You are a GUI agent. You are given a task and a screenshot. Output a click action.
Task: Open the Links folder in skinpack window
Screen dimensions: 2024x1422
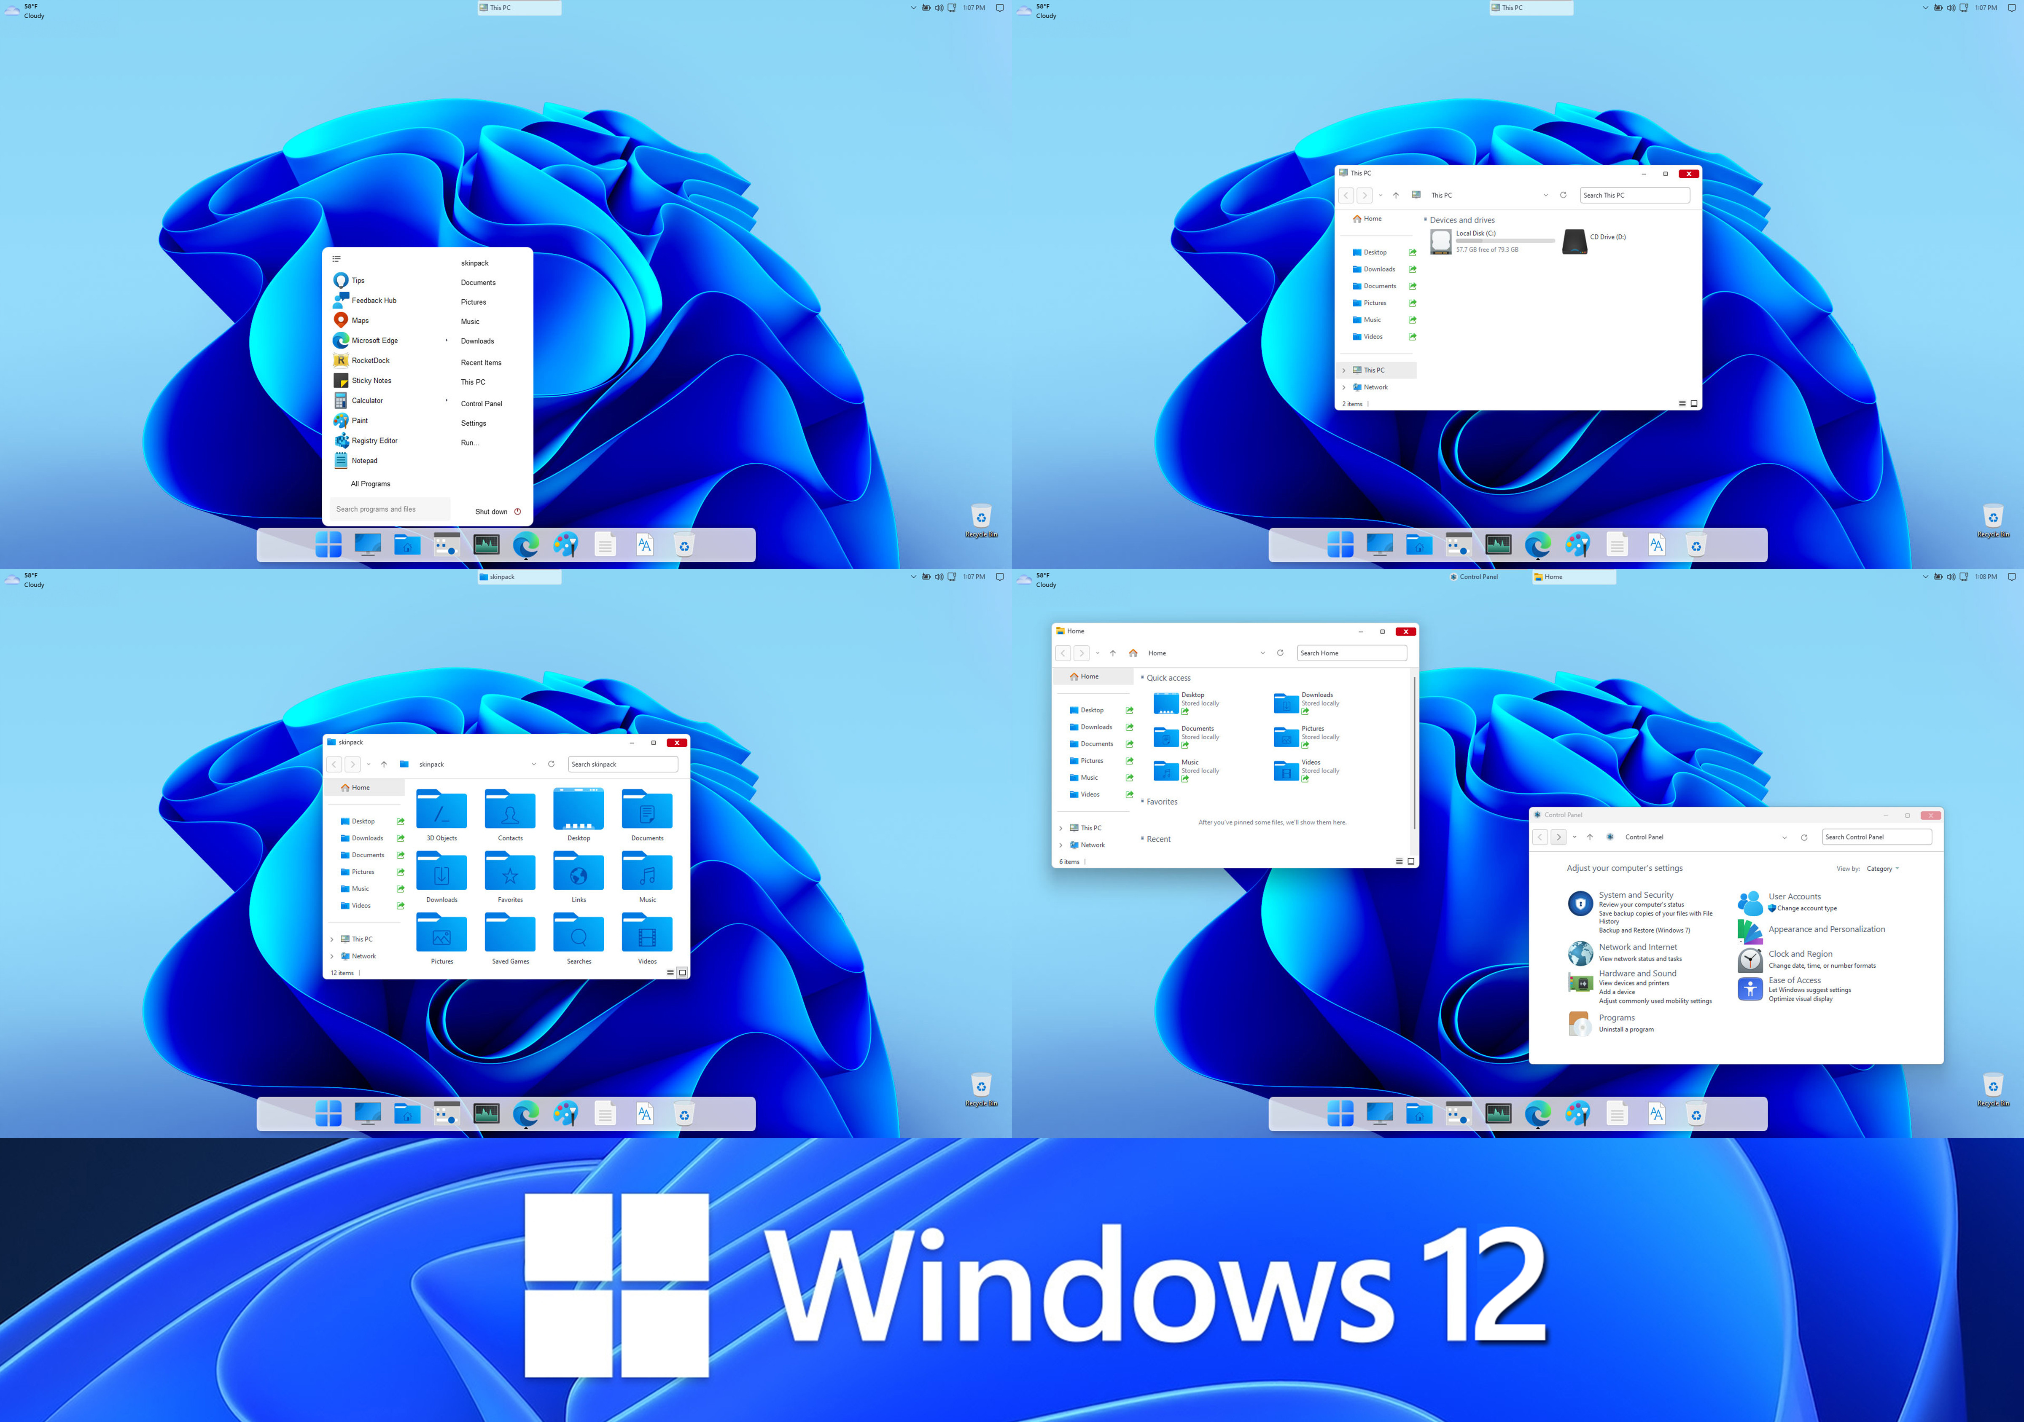point(578,877)
